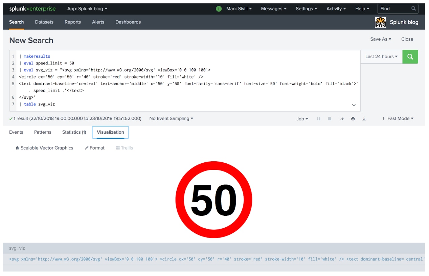429x276 pixels.
Task: Click into the search query editor
Action: 185,80
